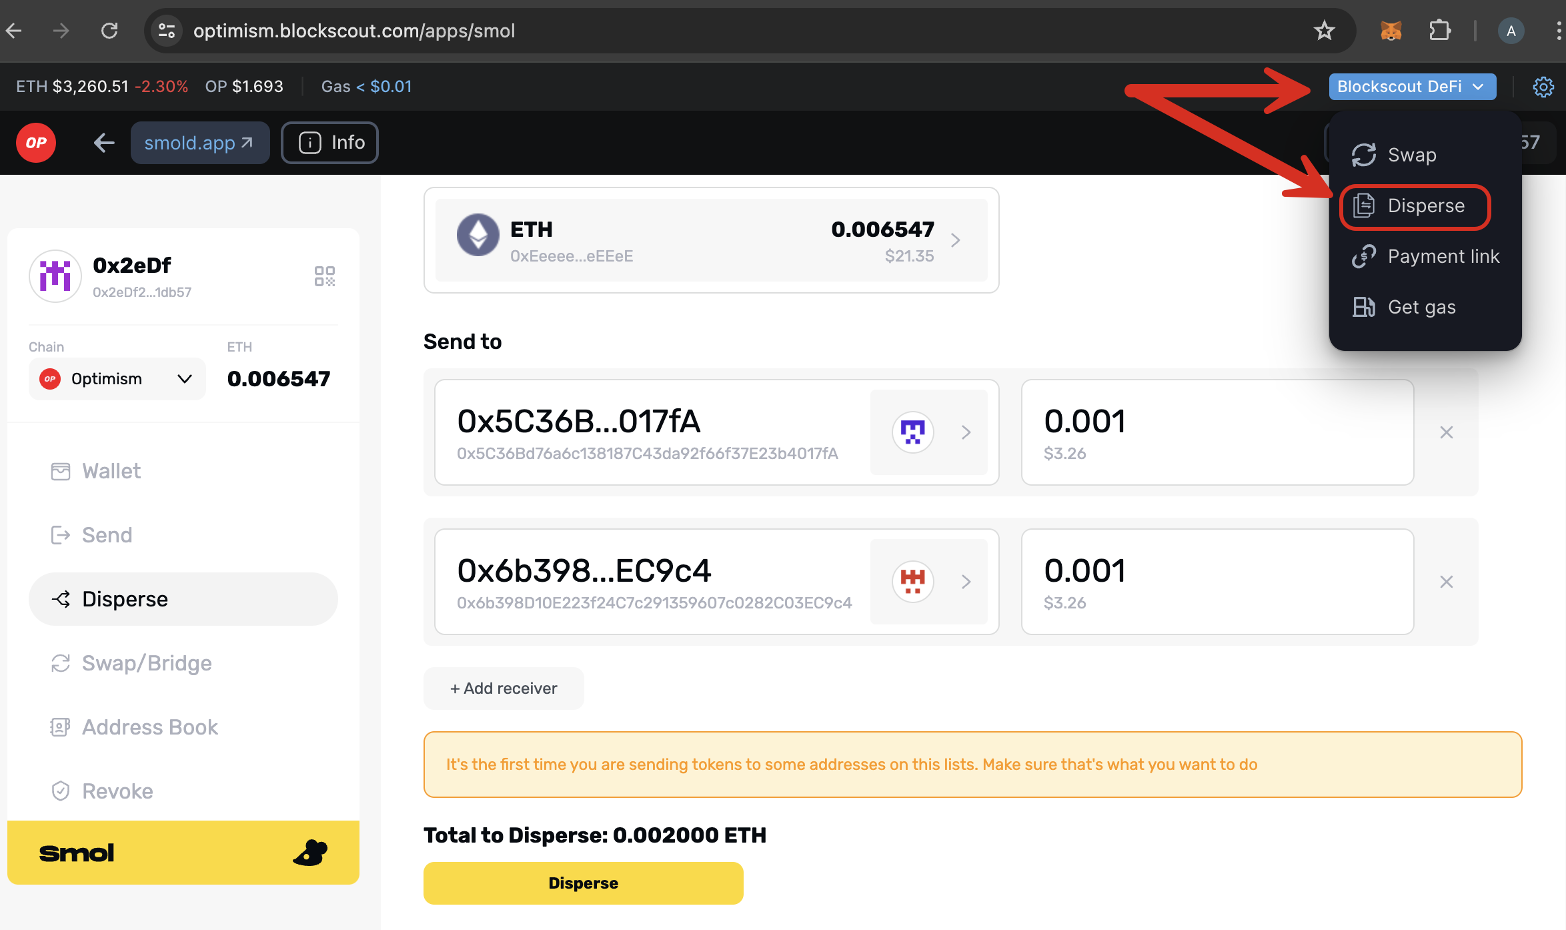Open MetaMask fox extension icon

click(x=1391, y=31)
